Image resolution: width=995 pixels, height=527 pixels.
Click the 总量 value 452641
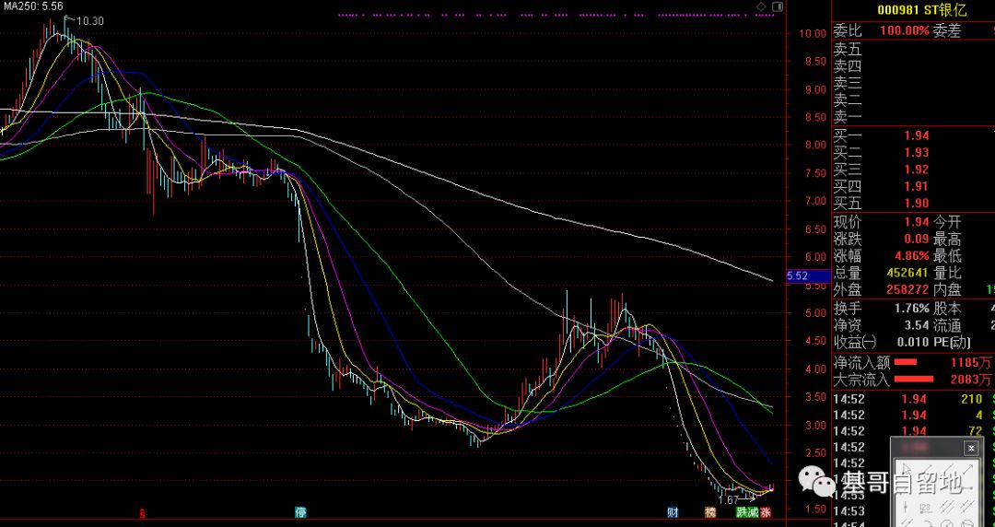pyautogui.click(x=908, y=274)
